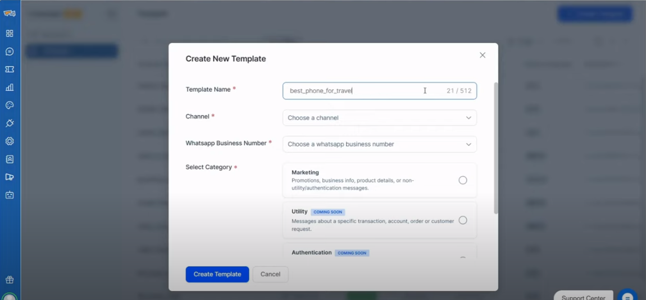Open the palette icon in sidebar
The image size is (646, 300).
point(10,105)
